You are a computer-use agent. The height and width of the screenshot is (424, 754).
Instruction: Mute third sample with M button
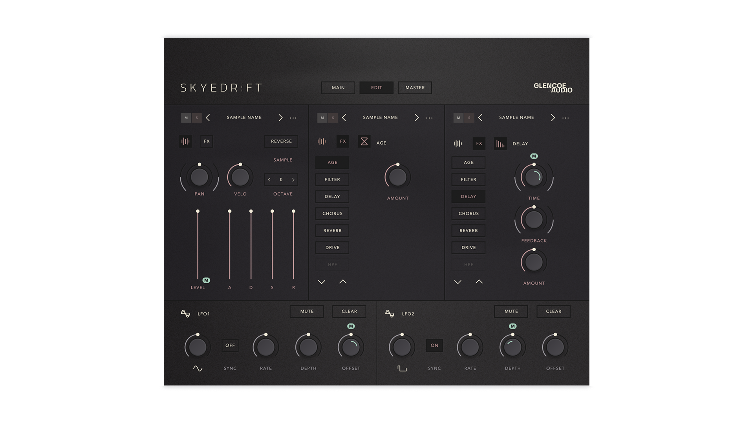click(458, 118)
